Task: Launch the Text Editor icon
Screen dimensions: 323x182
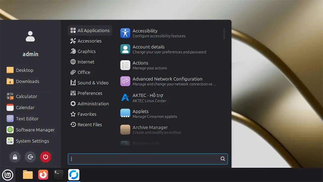Action: coord(10,119)
